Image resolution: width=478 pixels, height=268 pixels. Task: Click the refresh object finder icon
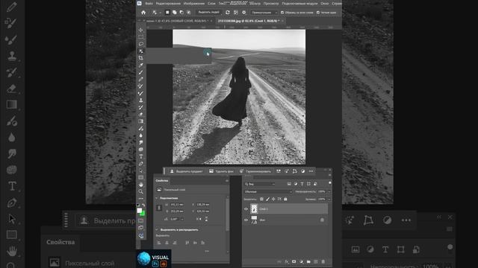coord(227,13)
